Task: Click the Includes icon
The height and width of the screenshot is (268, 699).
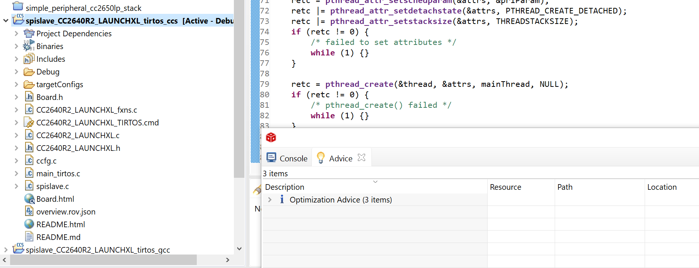Action: tap(29, 59)
